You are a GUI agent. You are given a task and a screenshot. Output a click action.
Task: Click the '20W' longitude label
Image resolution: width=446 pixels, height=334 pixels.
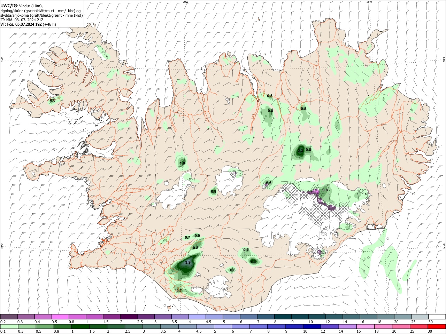[185, 2]
